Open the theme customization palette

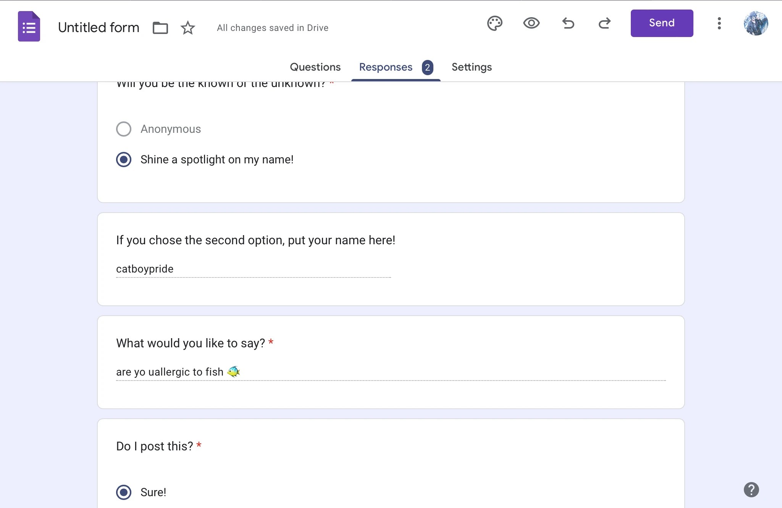point(494,23)
